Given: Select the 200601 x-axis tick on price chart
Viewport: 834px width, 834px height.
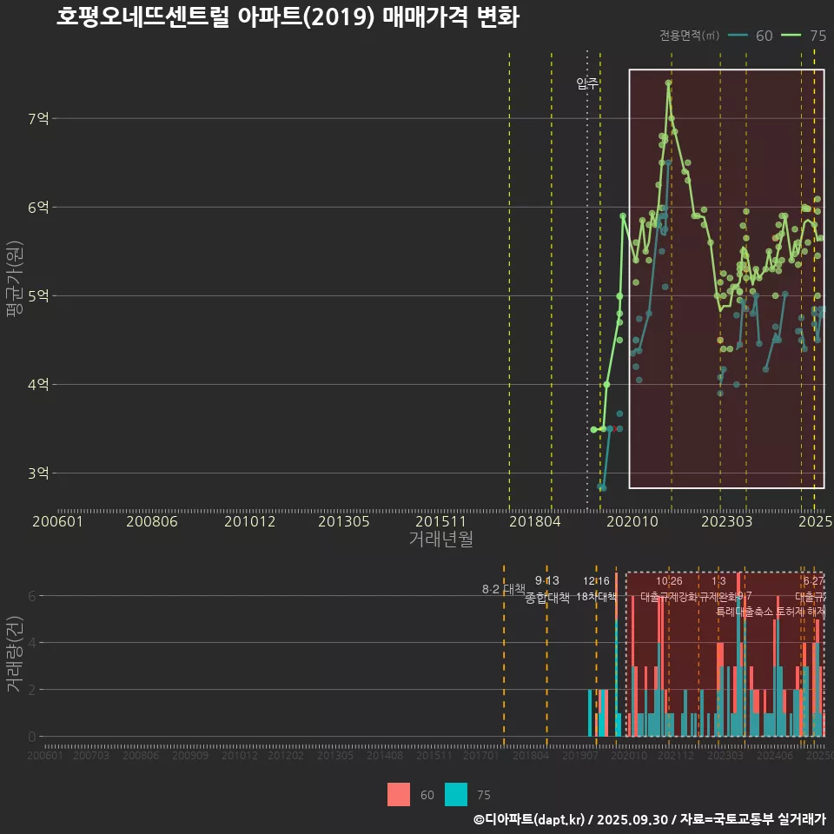Looking at the screenshot, I should click(x=57, y=522).
